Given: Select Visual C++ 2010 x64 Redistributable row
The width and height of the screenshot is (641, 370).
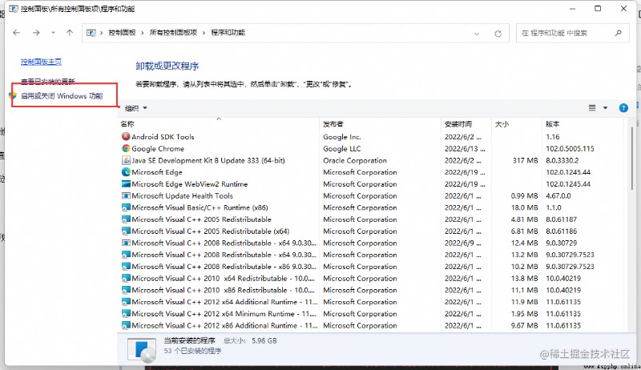Looking at the screenshot, I should pos(371,279).
